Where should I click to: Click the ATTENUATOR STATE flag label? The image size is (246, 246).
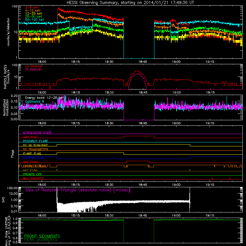(x=37, y=133)
